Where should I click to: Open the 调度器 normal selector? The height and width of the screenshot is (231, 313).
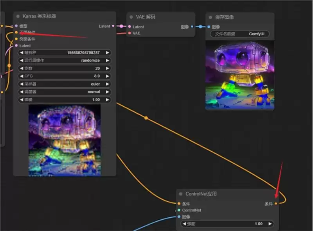pos(64,92)
